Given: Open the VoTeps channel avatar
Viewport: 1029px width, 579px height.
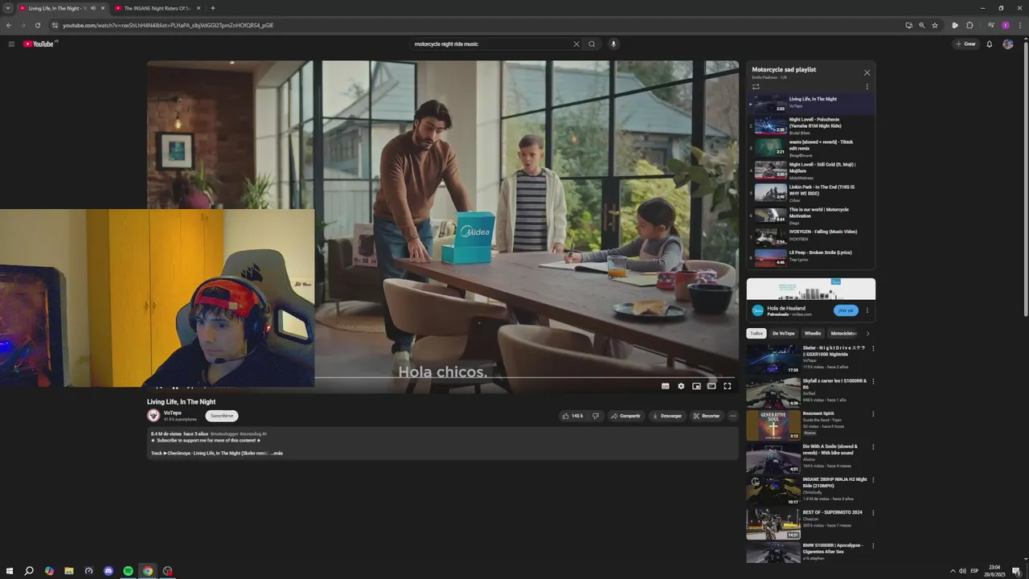Looking at the screenshot, I should coord(154,416).
